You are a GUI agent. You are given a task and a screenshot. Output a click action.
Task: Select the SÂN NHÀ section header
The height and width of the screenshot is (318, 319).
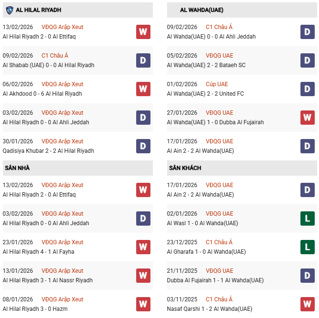click(18, 168)
